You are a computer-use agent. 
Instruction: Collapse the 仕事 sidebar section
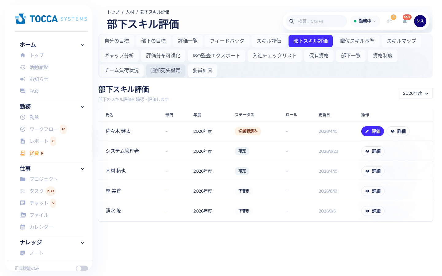click(83, 169)
